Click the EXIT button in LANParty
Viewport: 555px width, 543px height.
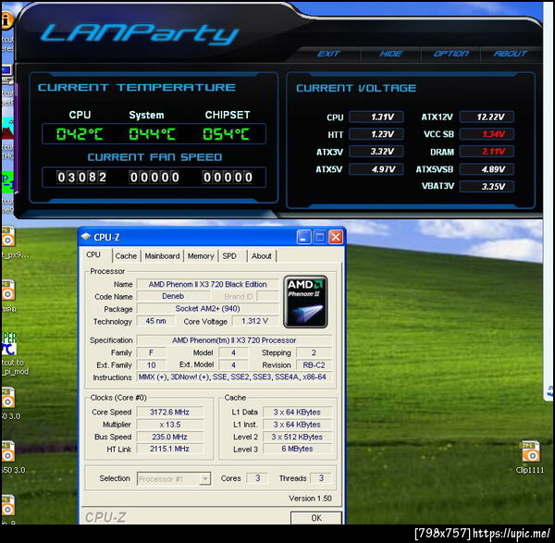coord(328,54)
